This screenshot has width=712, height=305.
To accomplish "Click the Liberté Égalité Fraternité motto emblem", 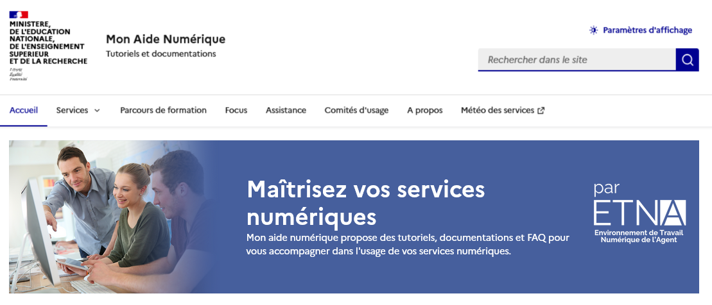I will 18,74.
